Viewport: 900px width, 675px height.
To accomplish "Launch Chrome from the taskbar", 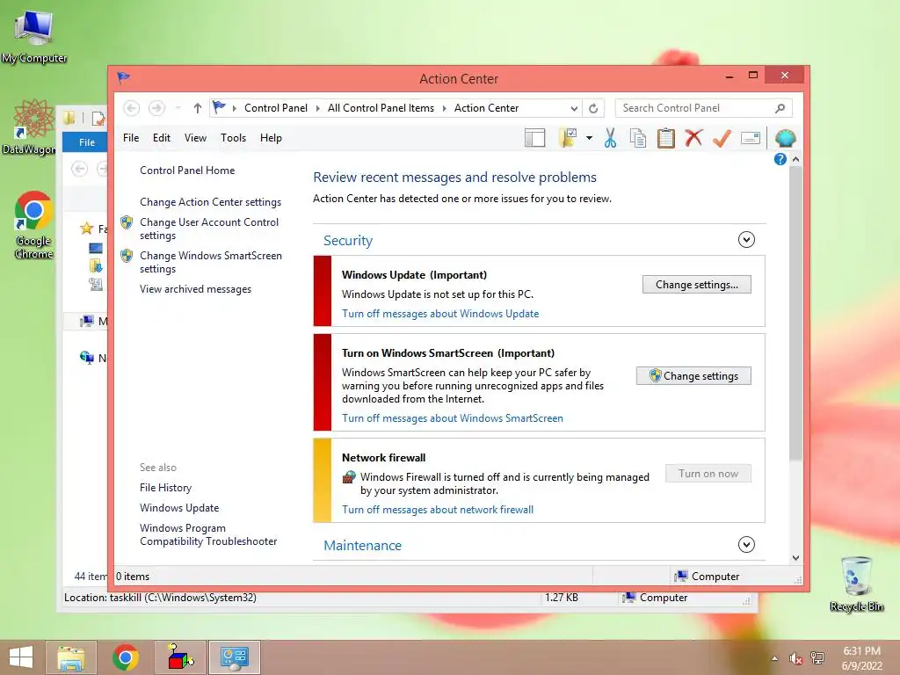I will point(126,657).
